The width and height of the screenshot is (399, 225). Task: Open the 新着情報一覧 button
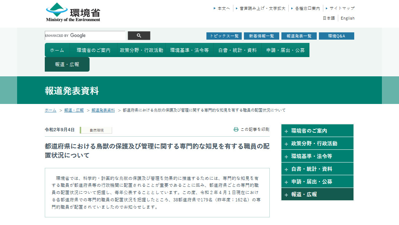[261, 36]
